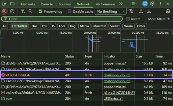Sort requests by Initiator column header

click(118, 56)
